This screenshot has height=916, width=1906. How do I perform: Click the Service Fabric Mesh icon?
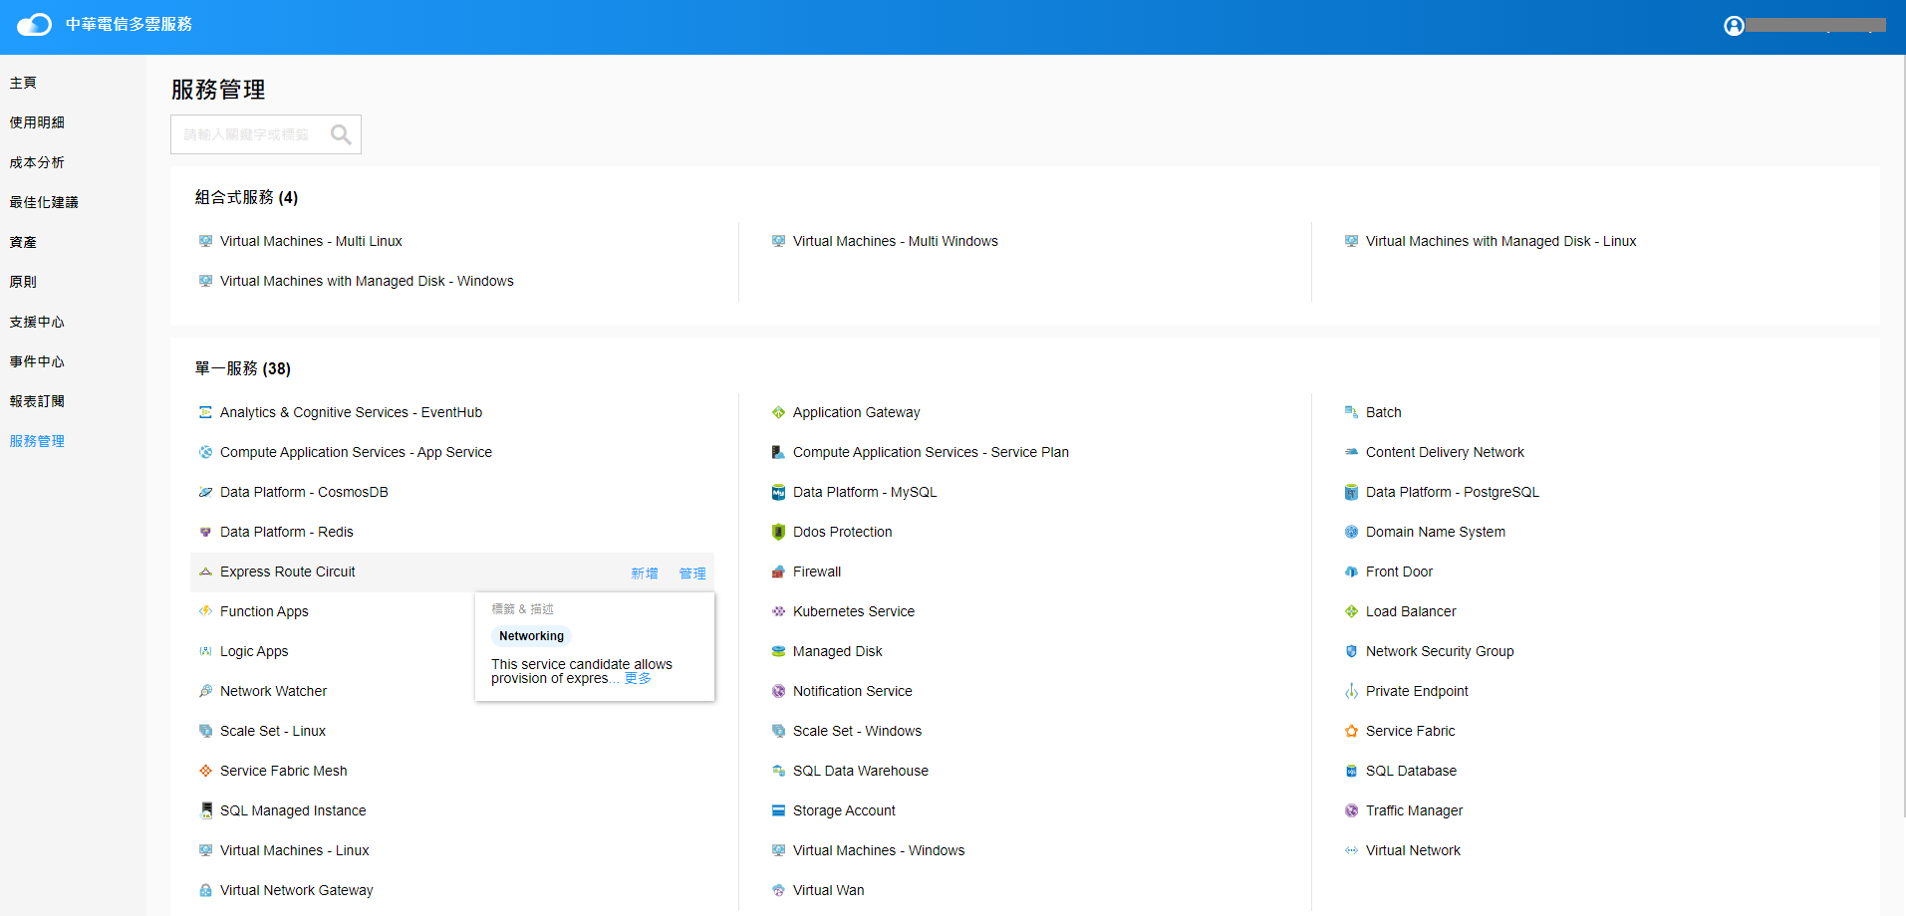point(205,771)
